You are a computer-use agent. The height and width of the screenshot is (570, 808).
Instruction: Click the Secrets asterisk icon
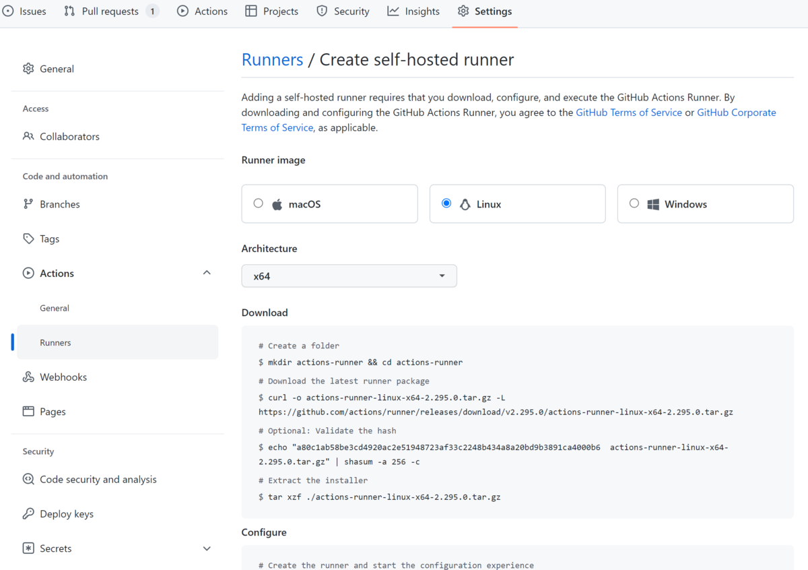(28, 548)
